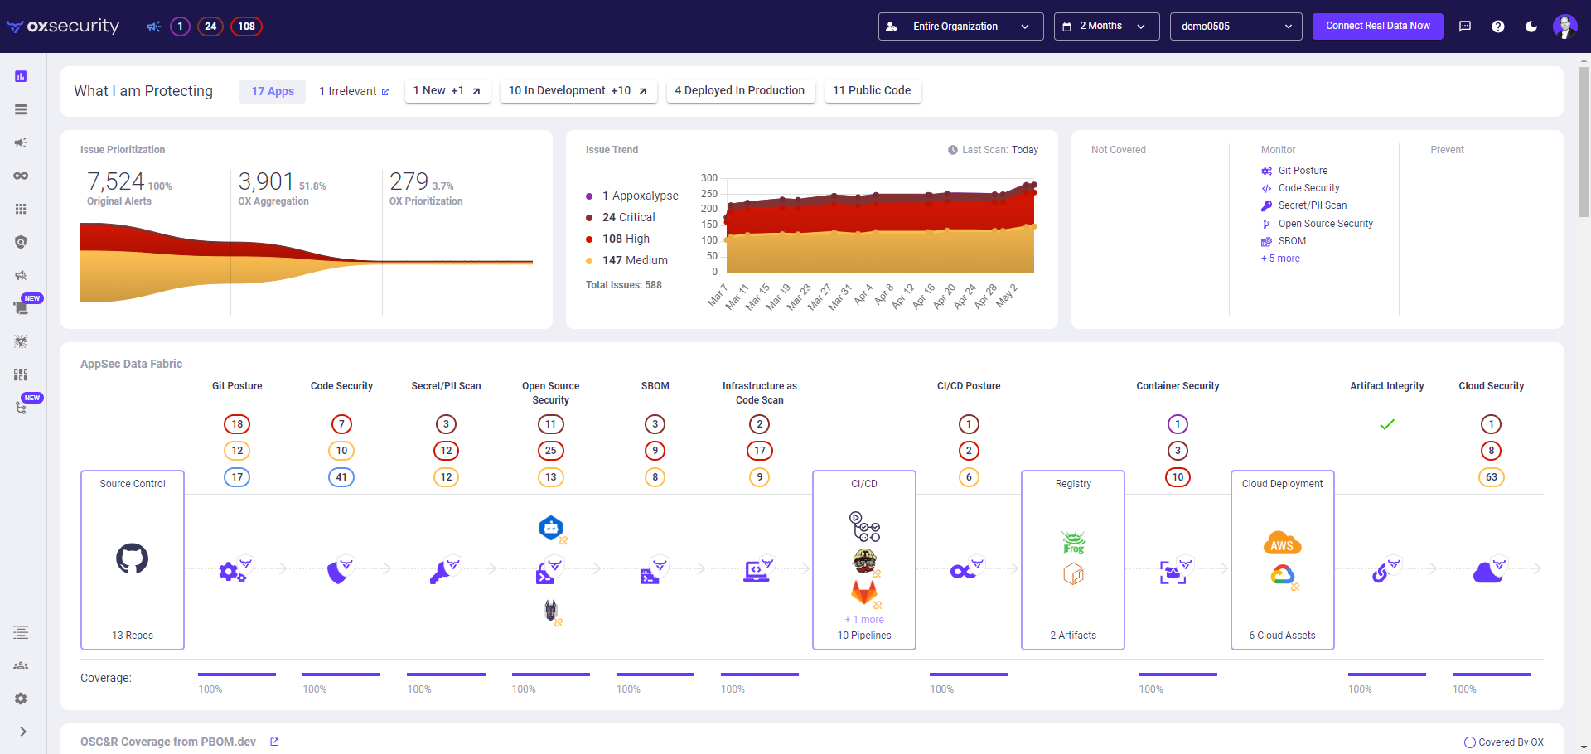This screenshot has height=754, width=1591.
Task: Click the Git Posture coverage progress bar
Action: pyautogui.click(x=237, y=672)
